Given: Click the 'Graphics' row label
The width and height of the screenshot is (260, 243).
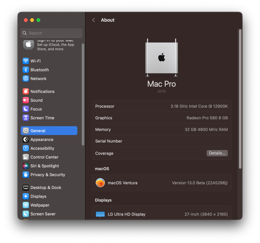Looking at the screenshot, I should [104, 118].
